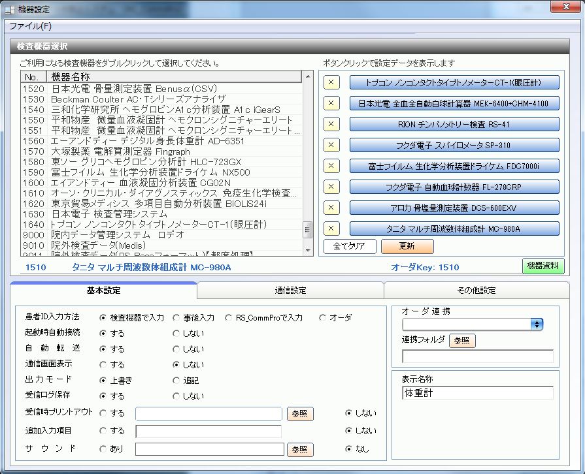
Task: Click the サウンド file path field
Action: tap(210, 449)
